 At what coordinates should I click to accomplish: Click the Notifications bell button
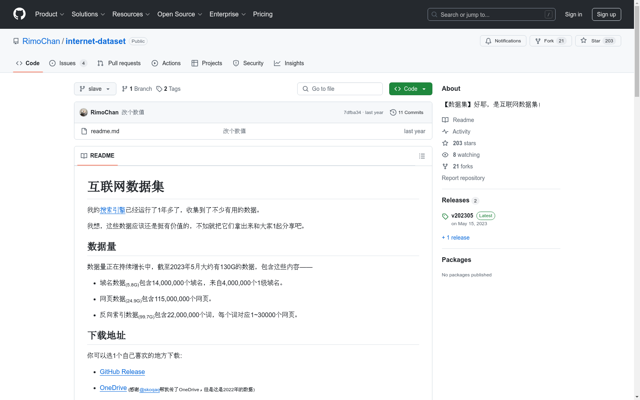pos(503,41)
